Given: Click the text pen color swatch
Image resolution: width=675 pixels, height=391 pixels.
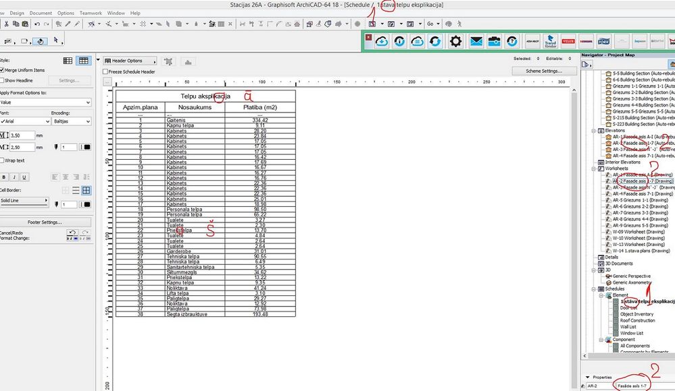Looking at the screenshot, I should [87, 147].
